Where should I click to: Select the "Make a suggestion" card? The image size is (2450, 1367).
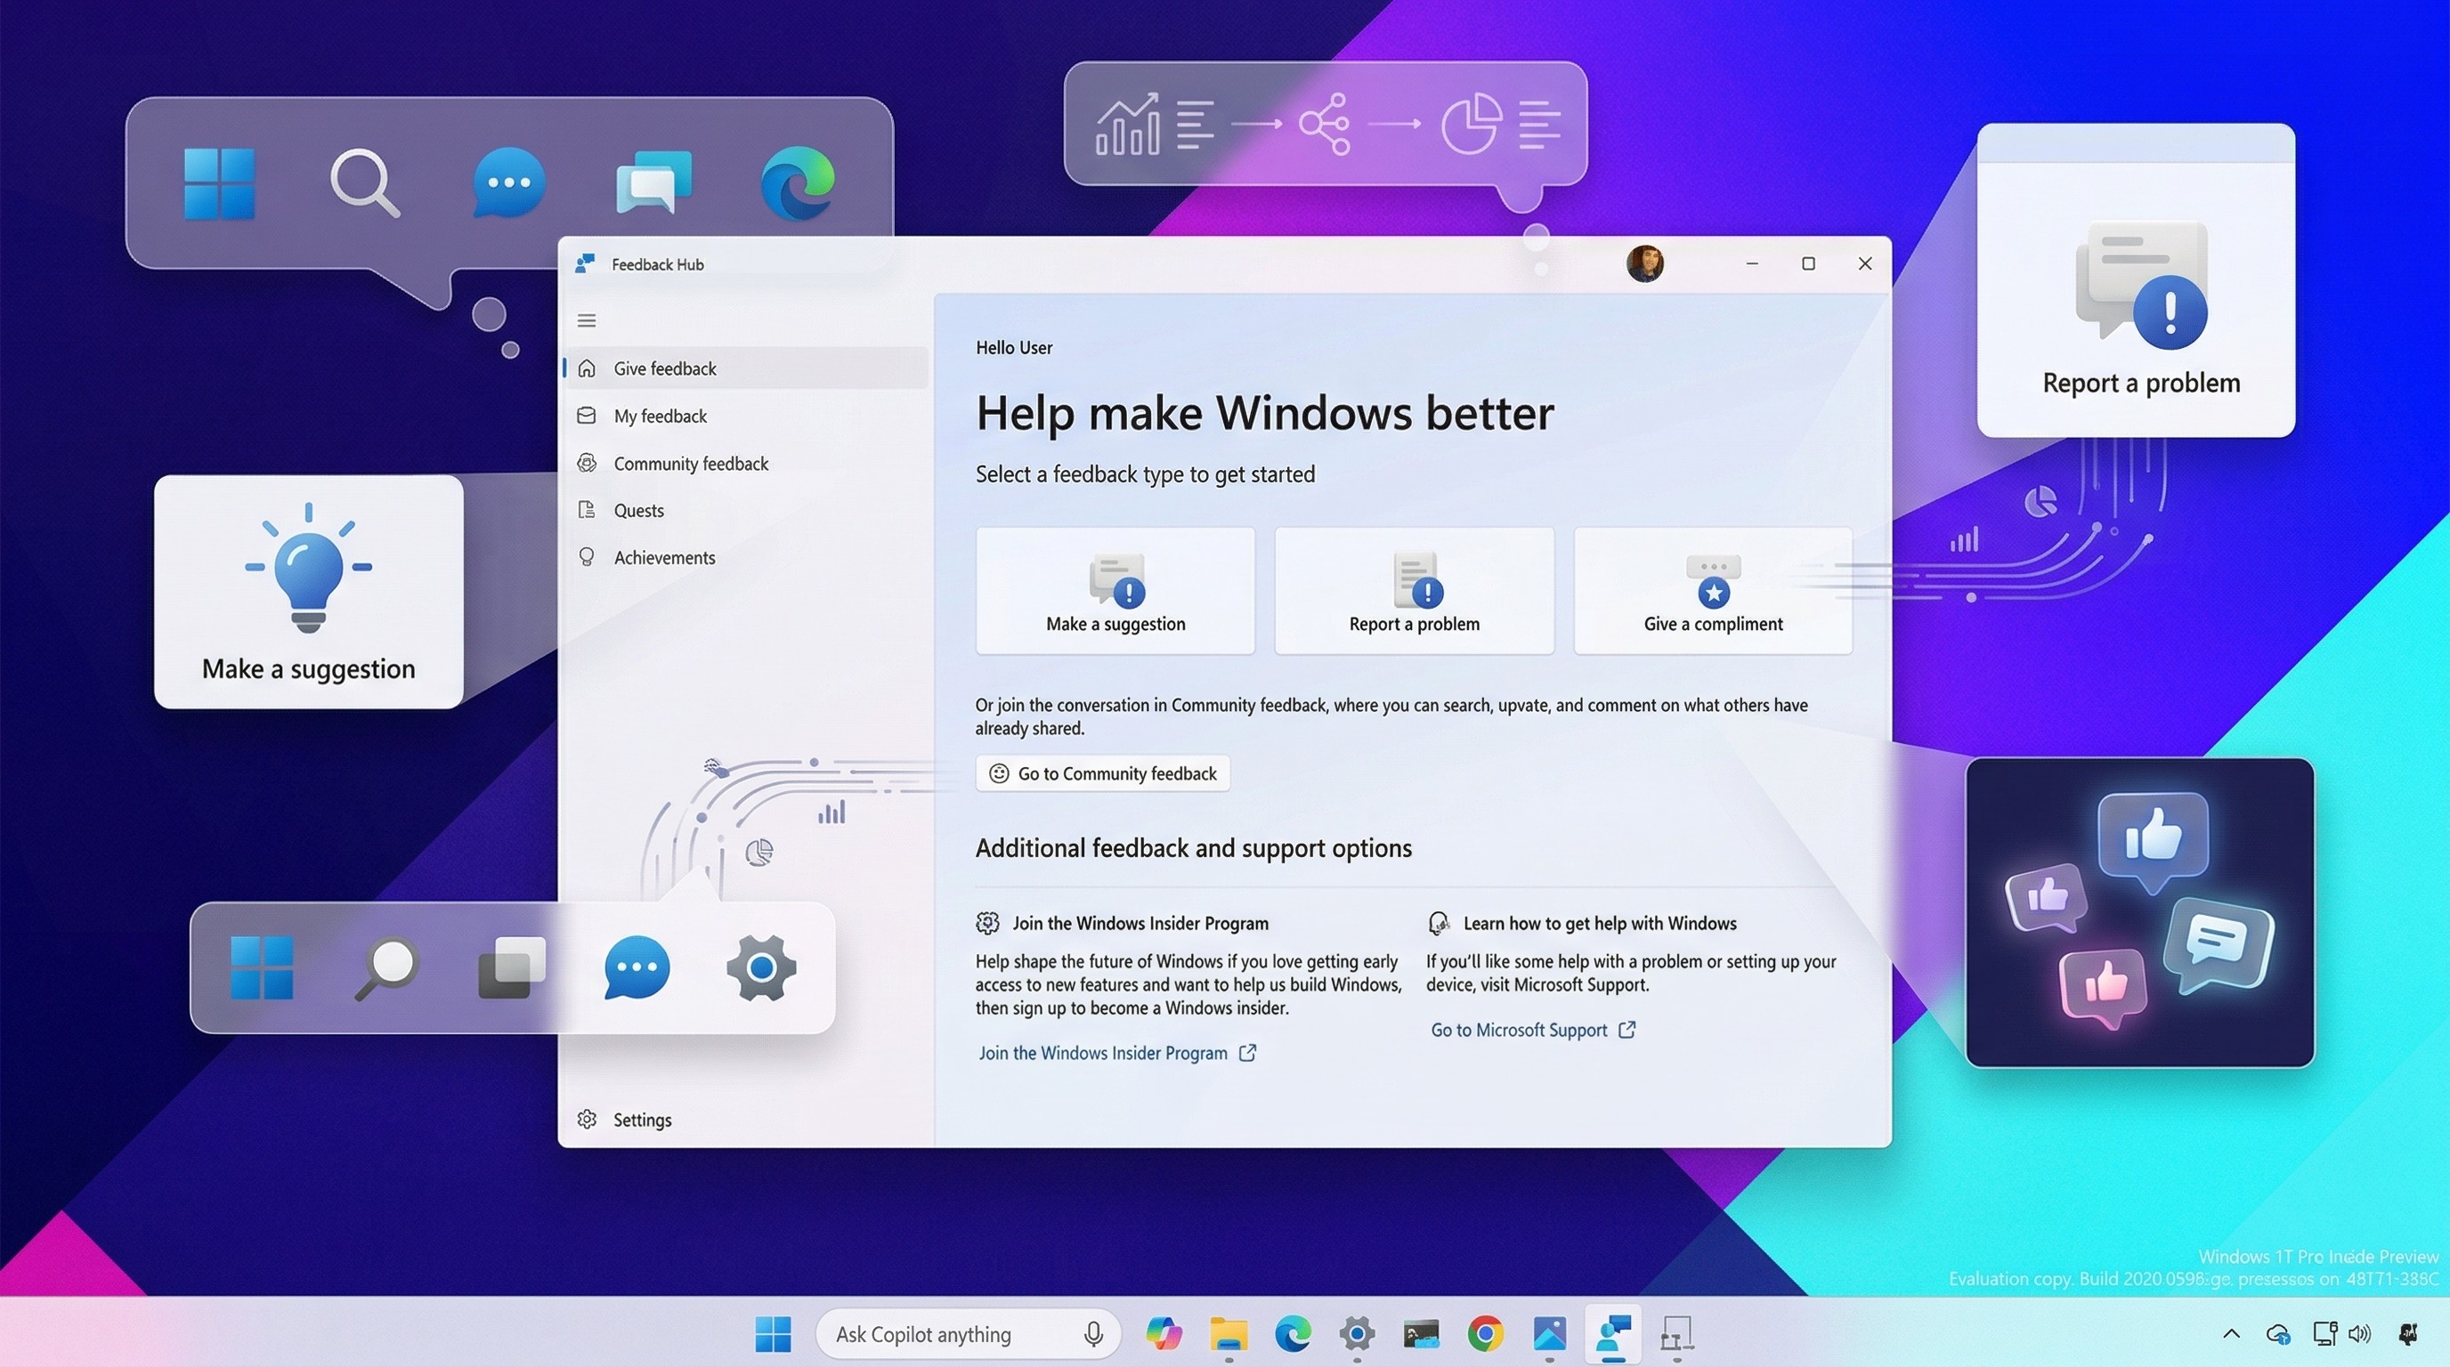pyautogui.click(x=1115, y=590)
